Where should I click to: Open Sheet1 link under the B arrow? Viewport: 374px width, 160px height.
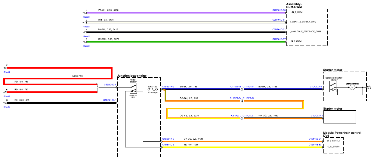point(87,46)
